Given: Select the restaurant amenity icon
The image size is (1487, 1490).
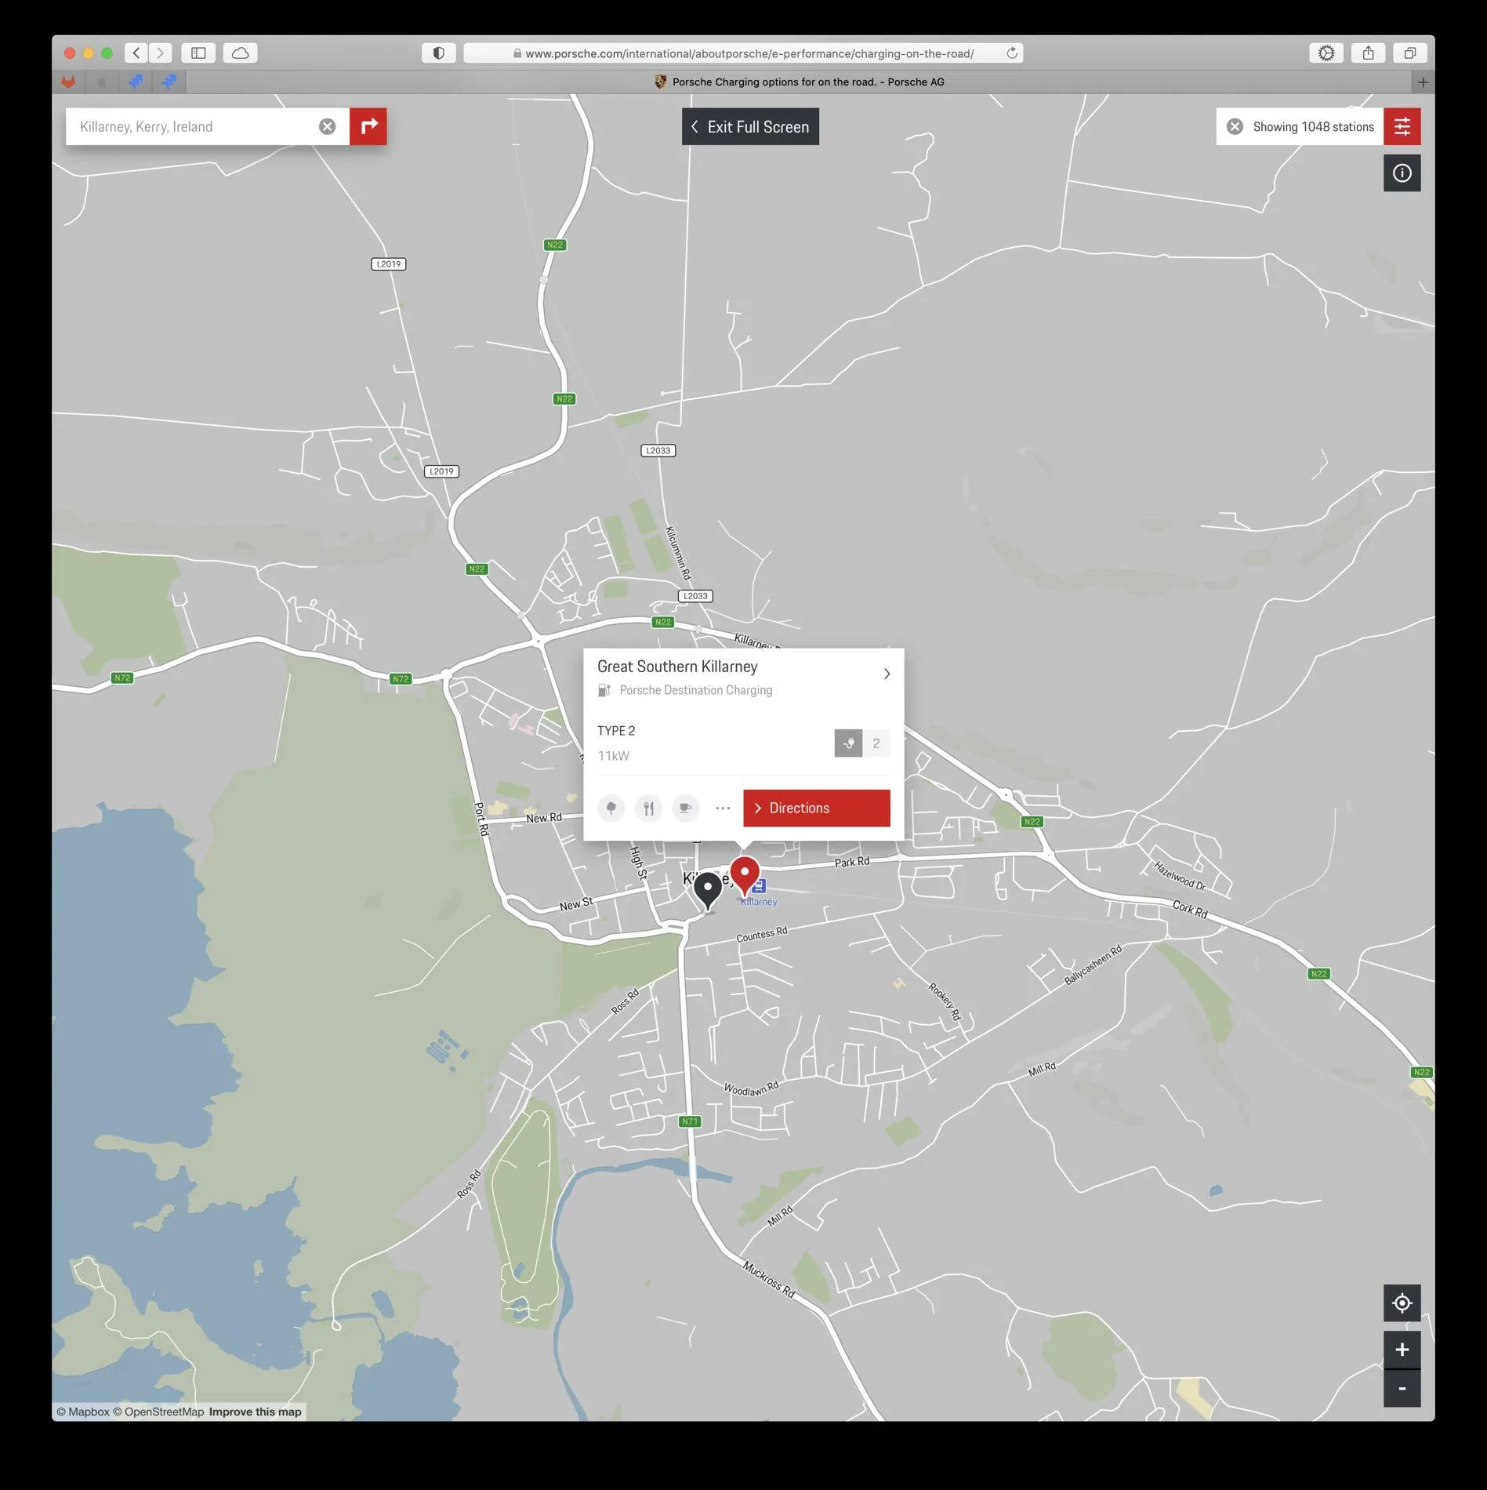Looking at the screenshot, I should tap(648, 808).
